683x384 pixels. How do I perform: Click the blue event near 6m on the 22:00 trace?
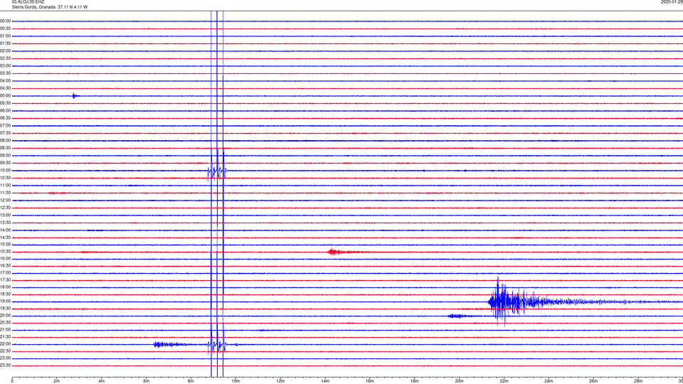pyautogui.click(x=168, y=344)
